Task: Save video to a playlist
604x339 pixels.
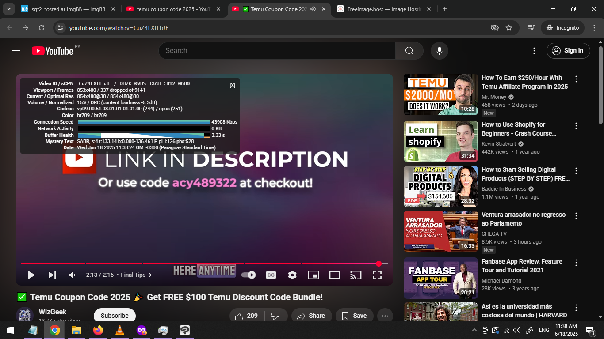Action: [x=355, y=316]
